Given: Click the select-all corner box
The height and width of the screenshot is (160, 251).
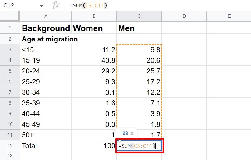Looking at the screenshot, I should point(10,16).
